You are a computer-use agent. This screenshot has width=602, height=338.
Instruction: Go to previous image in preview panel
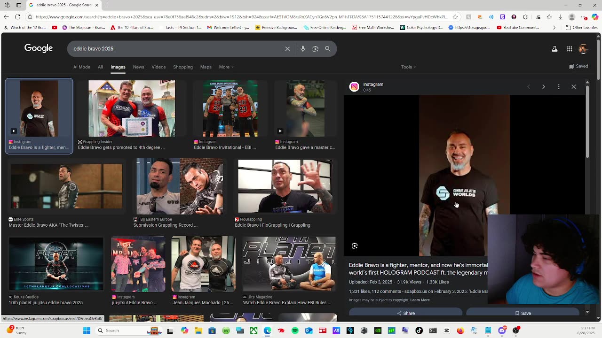click(529, 87)
